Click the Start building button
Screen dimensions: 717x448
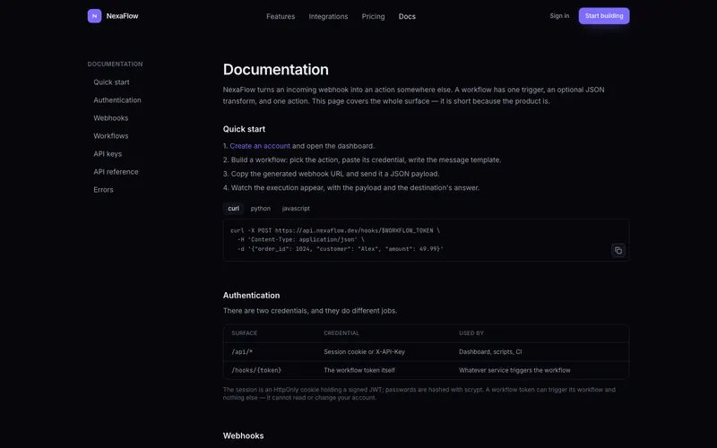(604, 16)
